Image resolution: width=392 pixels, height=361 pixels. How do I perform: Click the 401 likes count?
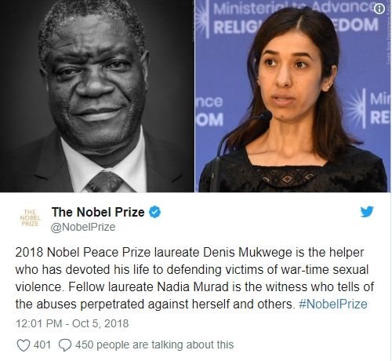[42, 345]
